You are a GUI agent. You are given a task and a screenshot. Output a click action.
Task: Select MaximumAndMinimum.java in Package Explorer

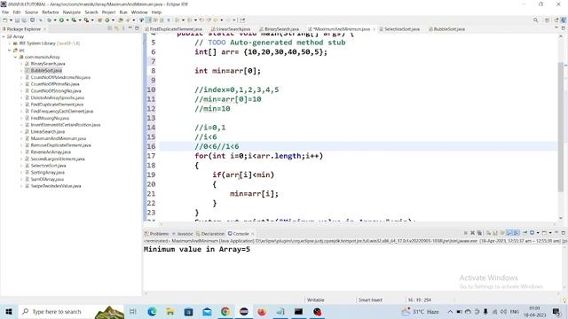55,138
